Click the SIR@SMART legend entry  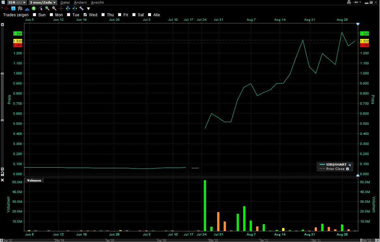(336, 164)
